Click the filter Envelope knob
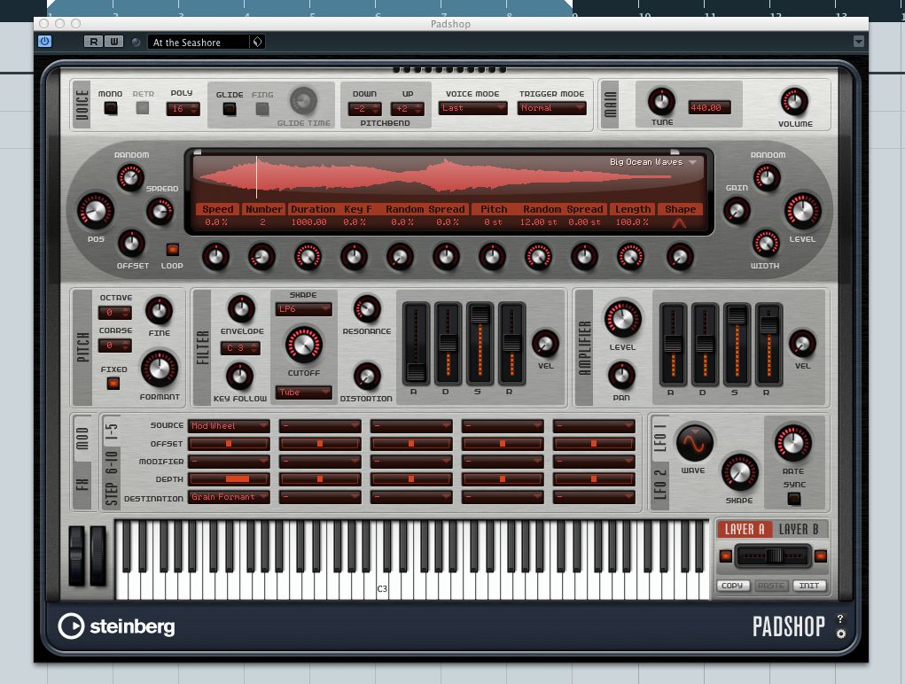 [241, 309]
